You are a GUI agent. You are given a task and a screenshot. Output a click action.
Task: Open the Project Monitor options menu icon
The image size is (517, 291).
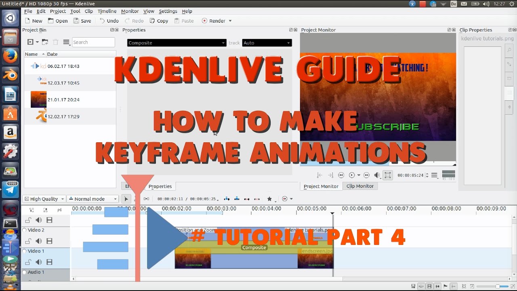tap(434, 175)
